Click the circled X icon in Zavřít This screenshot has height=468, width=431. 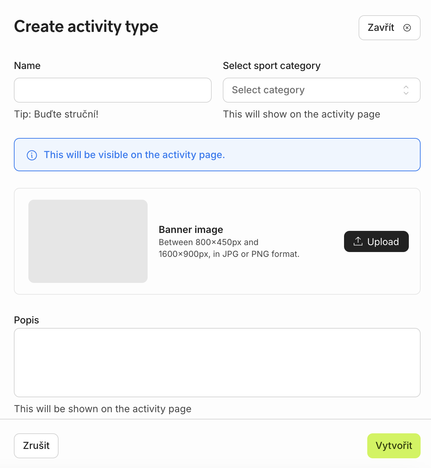[407, 28]
